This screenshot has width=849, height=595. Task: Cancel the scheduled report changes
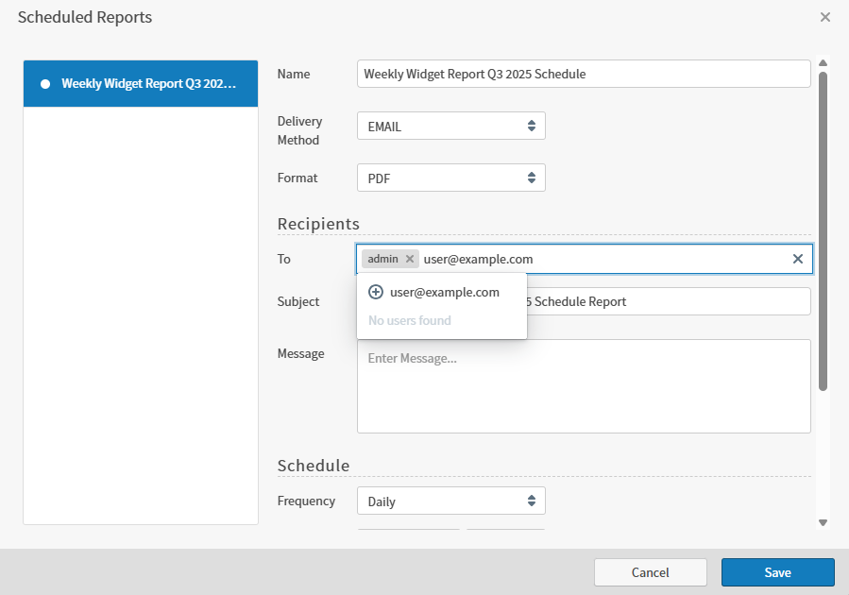[x=650, y=571]
